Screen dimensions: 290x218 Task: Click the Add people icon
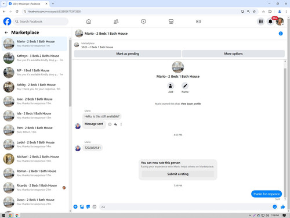point(171,85)
